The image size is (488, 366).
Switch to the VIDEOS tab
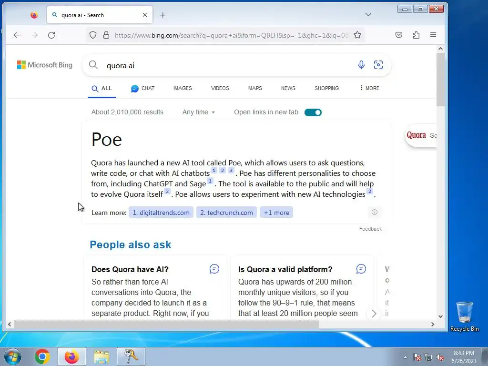click(220, 88)
